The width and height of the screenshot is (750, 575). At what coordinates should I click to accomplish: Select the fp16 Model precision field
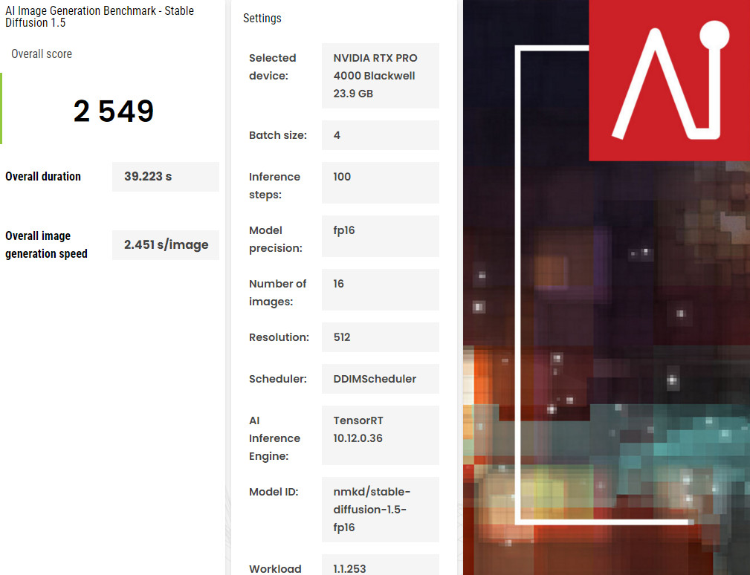[380, 236]
